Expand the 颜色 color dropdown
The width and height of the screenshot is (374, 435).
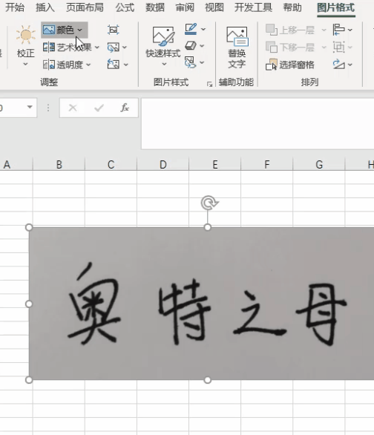[65, 30]
